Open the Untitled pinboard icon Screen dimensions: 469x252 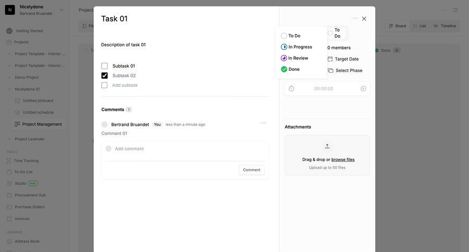17,100
